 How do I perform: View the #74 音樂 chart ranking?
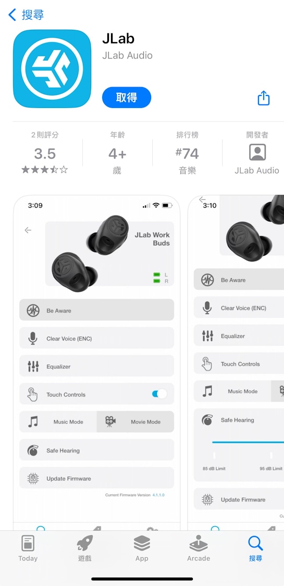pyautogui.click(x=188, y=153)
